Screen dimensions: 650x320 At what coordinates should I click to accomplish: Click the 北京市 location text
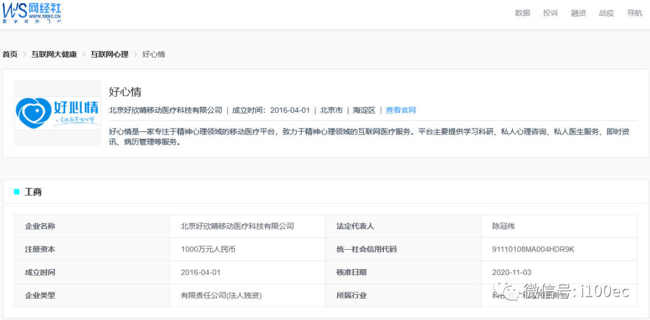pos(331,110)
